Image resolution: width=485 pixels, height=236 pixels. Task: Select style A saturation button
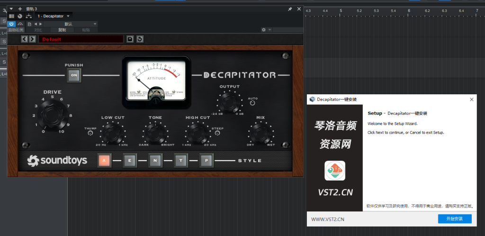tap(105, 161)
